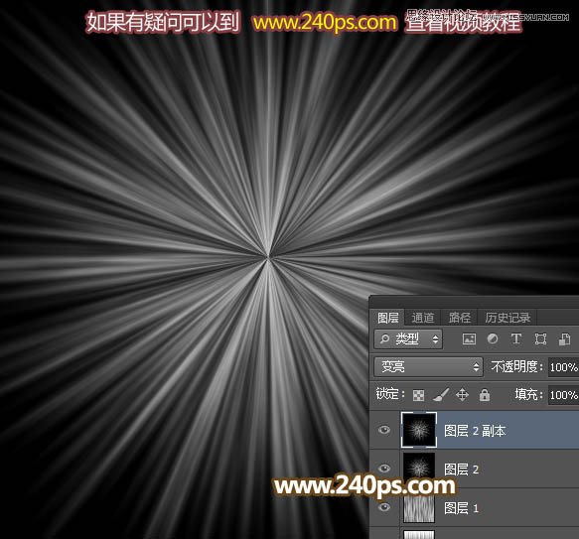
Task: Filter layers by pixel layer icon
Action: click(469, 338)
